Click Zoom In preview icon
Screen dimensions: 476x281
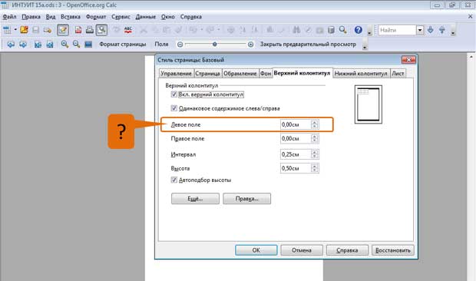pyautogui.click(x=64, y=45)
